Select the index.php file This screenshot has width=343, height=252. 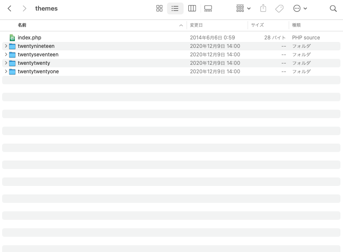point(29,38)
